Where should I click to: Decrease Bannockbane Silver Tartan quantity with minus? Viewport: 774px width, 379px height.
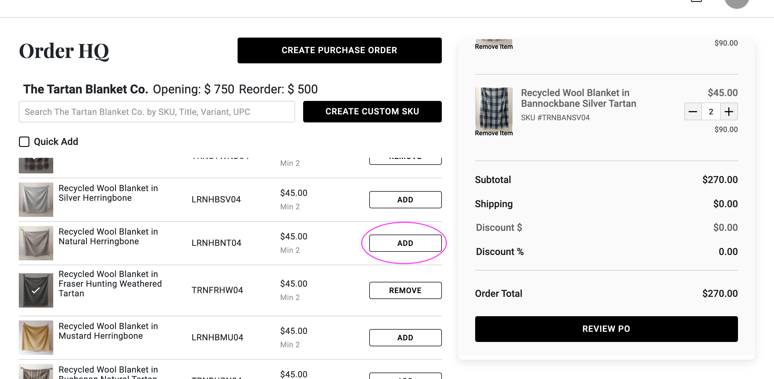(693, 112)
